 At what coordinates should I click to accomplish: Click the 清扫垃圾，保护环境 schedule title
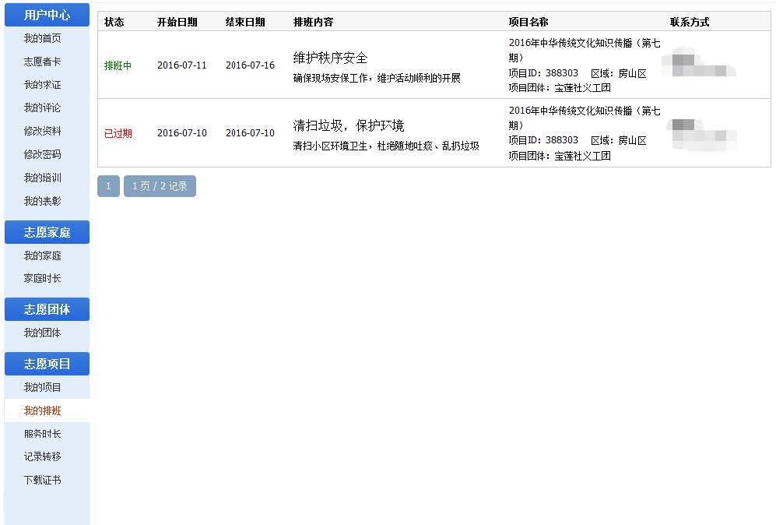click(x=348, y=126)
